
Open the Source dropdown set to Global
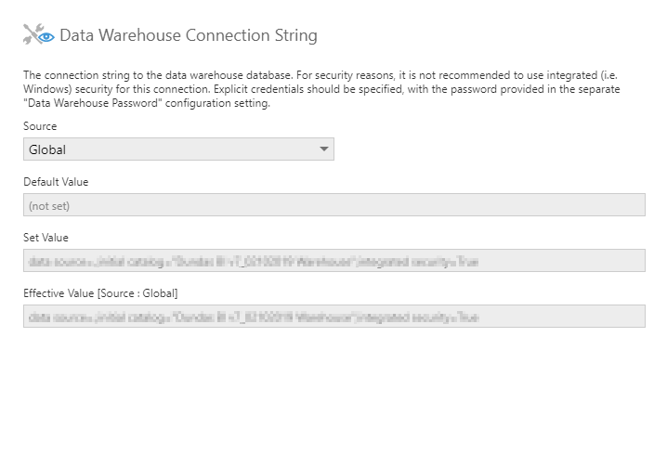(x=177, y=149)
